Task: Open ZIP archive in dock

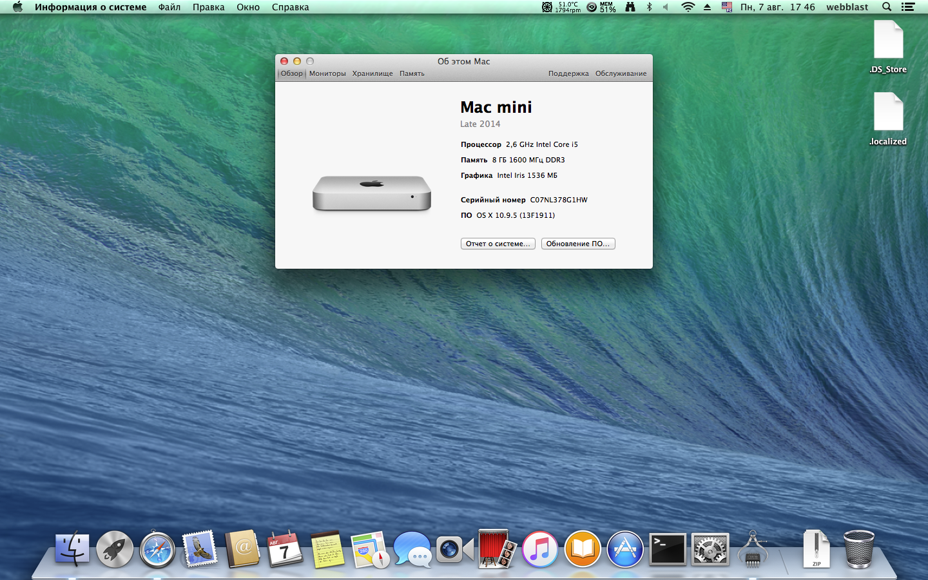Action: pyautogui.click(x=817, y=549)
